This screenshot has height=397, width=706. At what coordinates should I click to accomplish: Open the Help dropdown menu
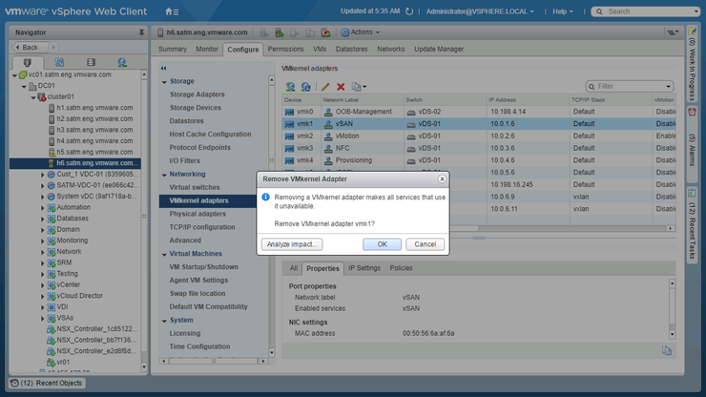click(563, 11)
